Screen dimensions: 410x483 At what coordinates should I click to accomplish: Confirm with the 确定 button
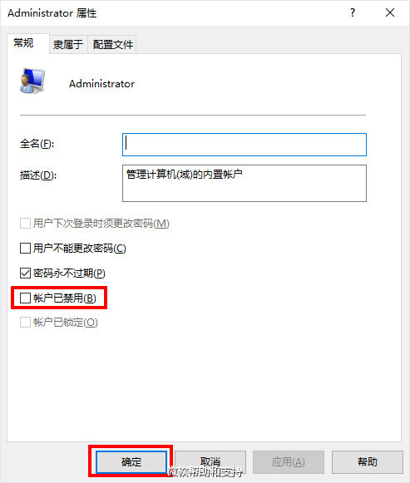point(131,461)
